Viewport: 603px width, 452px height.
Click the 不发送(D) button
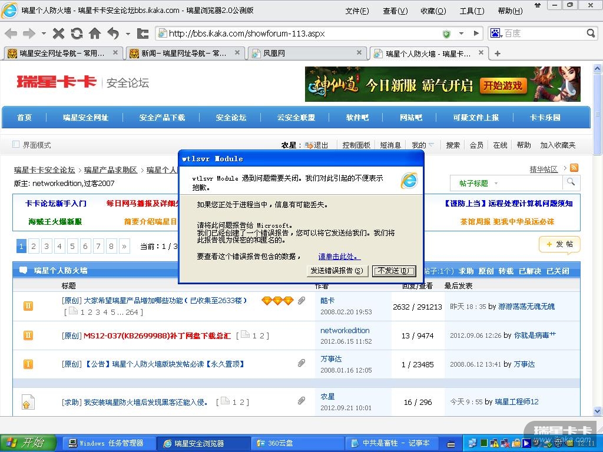tap(394, 271)
